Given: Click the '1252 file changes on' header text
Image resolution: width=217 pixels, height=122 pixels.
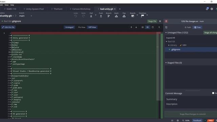Looking at the screenshot, I should point(190,21).
